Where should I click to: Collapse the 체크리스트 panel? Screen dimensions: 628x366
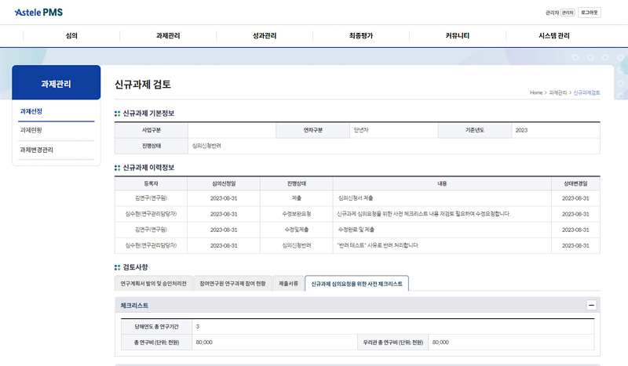pos(591,305)
